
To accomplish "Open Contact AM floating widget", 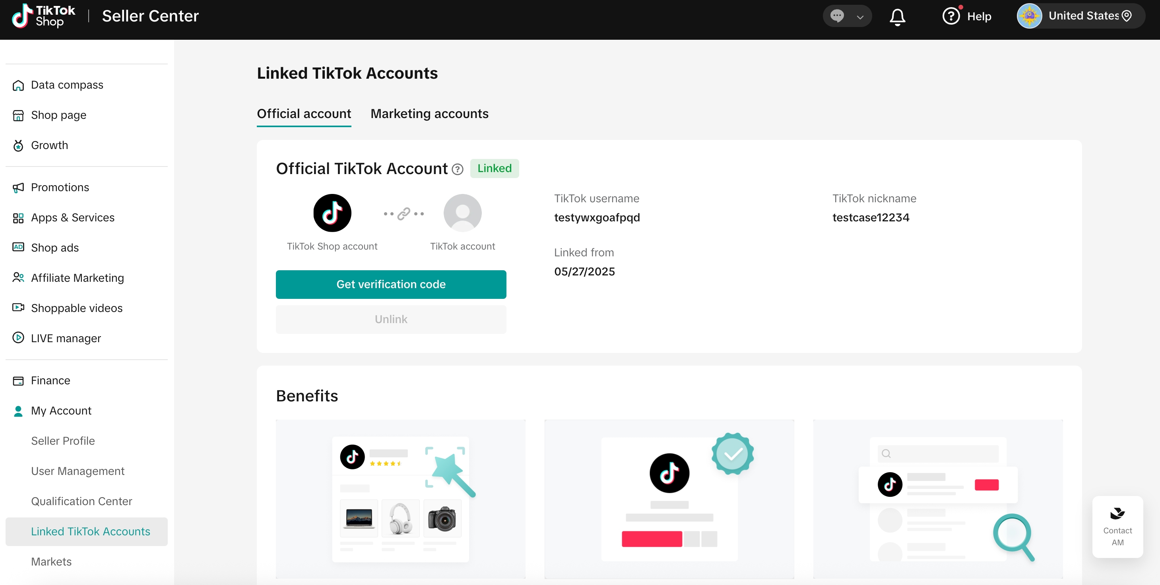I will tap(1117, 527).
